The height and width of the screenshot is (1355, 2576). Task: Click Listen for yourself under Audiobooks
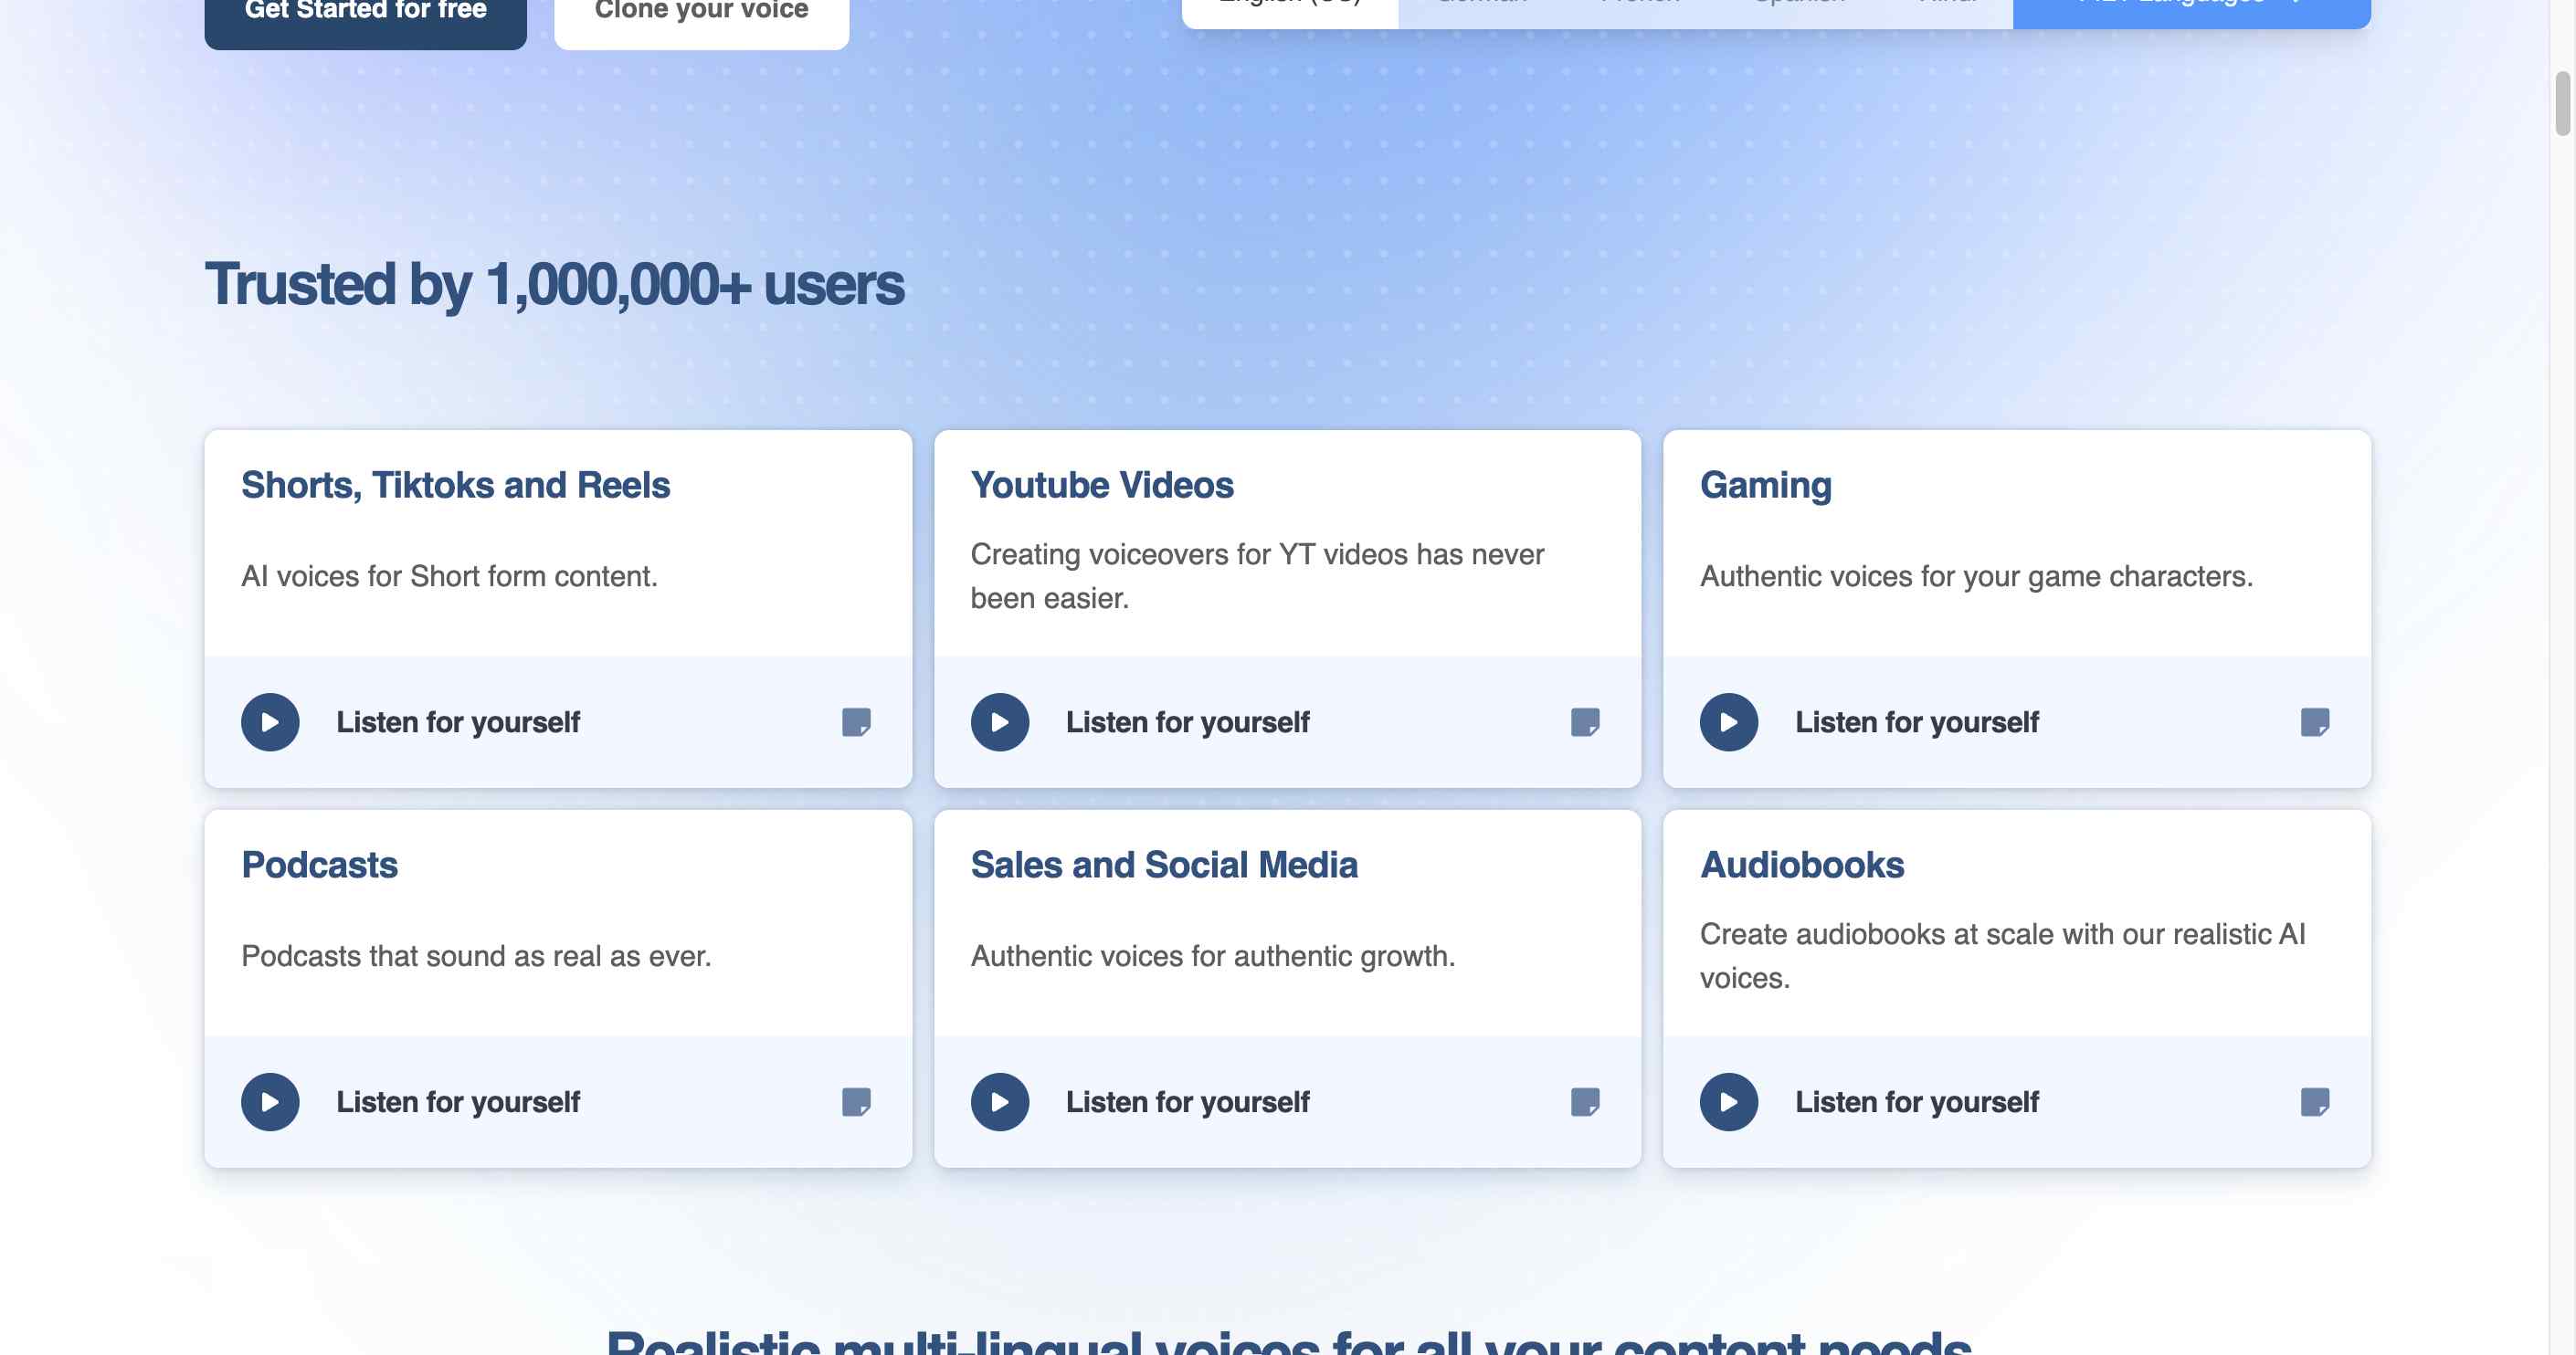[1917, 1102]
